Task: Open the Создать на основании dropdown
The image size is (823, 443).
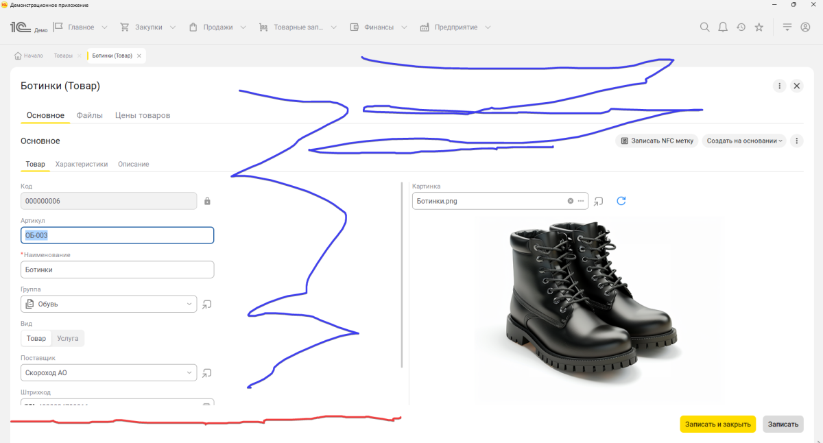Action: [x=744, y=141]
